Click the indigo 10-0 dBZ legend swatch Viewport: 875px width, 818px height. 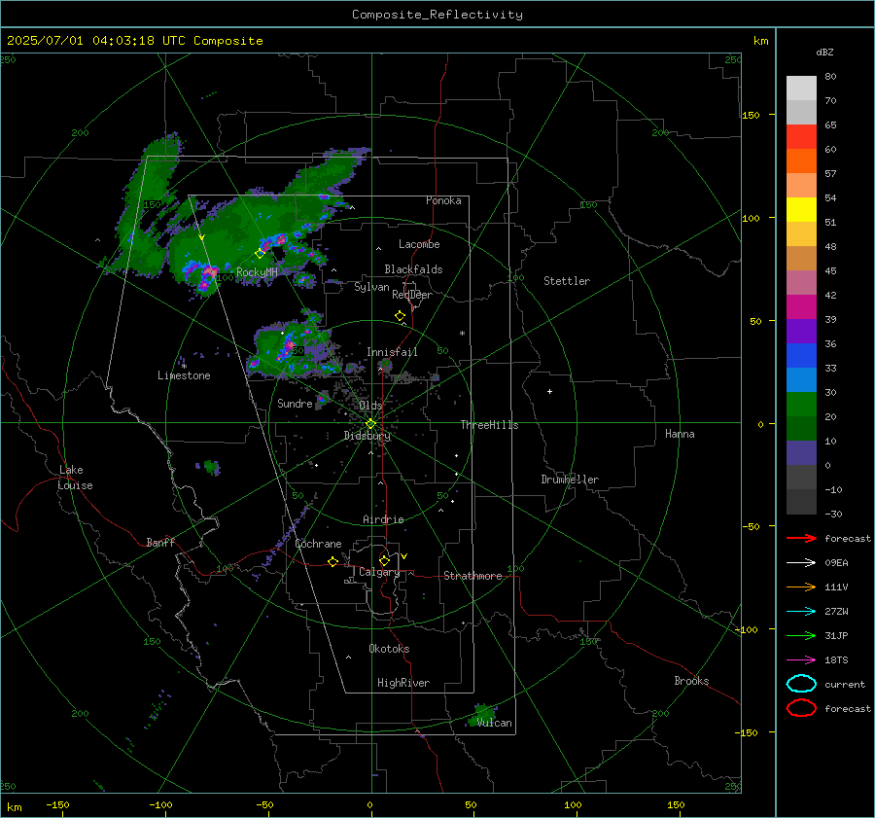[801, 453]
